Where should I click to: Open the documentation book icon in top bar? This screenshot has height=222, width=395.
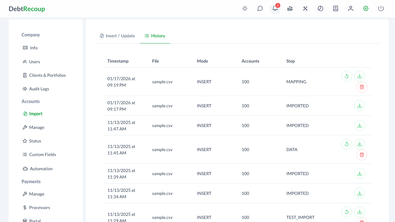point(335,9)
